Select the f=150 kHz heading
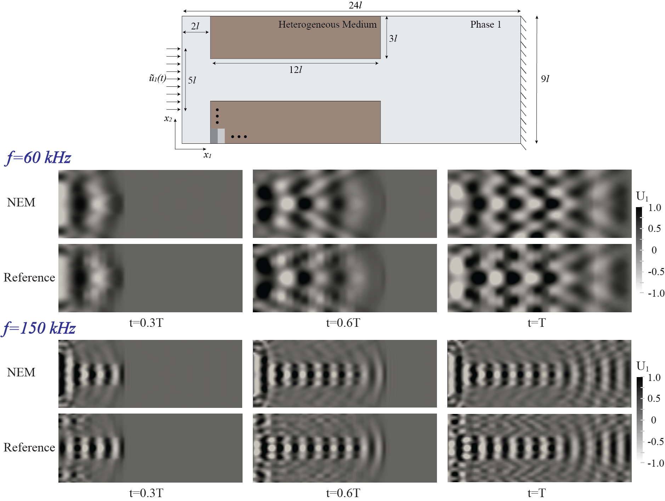 (39, 328)
